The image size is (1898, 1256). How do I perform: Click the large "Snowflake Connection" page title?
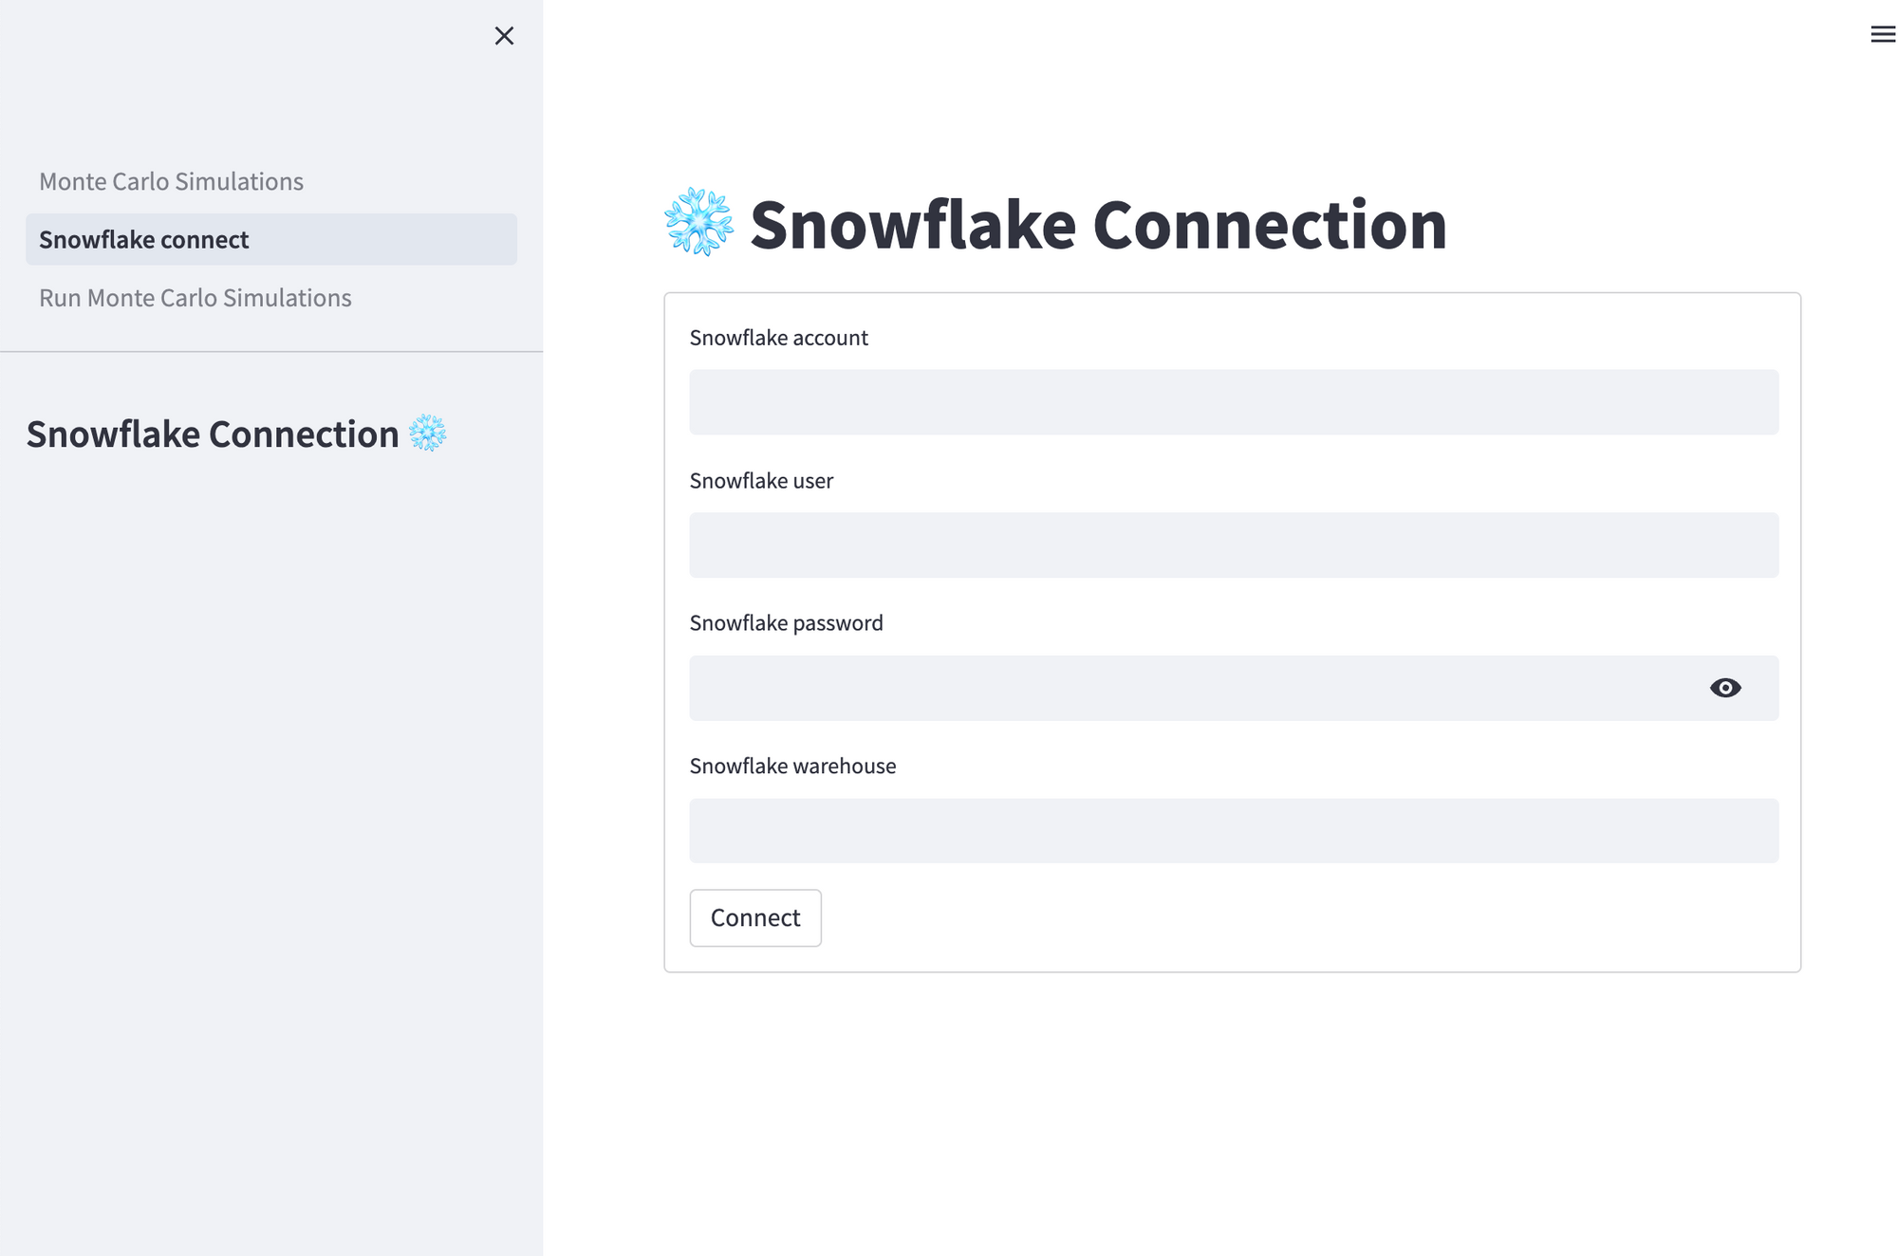click(1098, 225)
